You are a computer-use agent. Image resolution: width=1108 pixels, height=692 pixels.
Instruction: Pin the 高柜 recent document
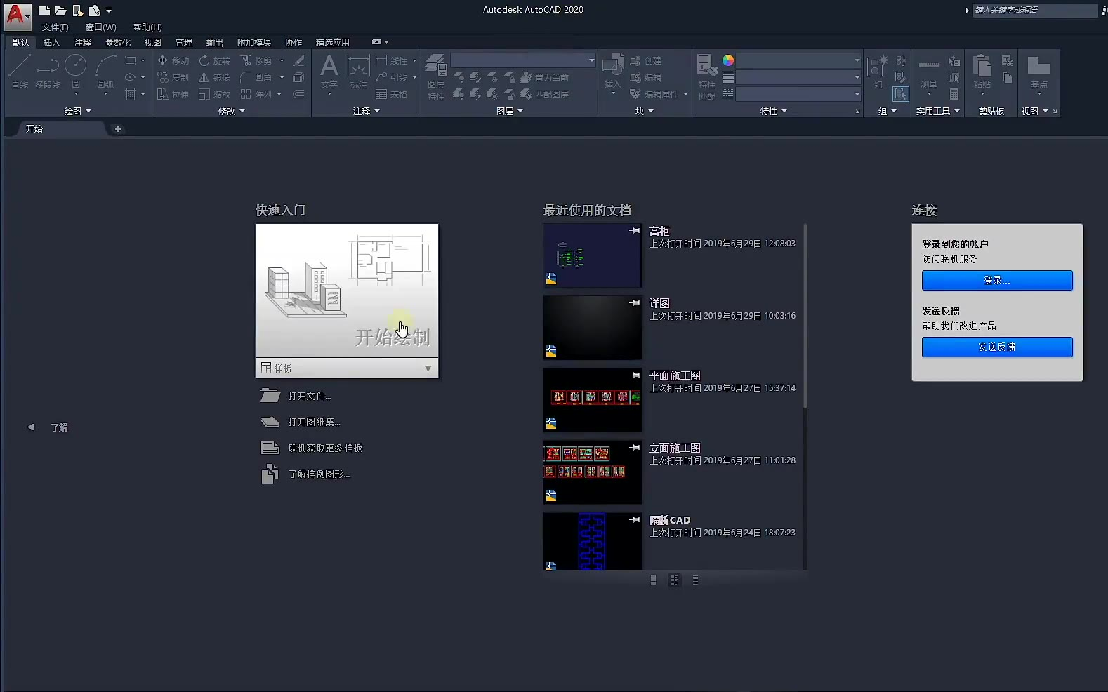tap(635, 231)
